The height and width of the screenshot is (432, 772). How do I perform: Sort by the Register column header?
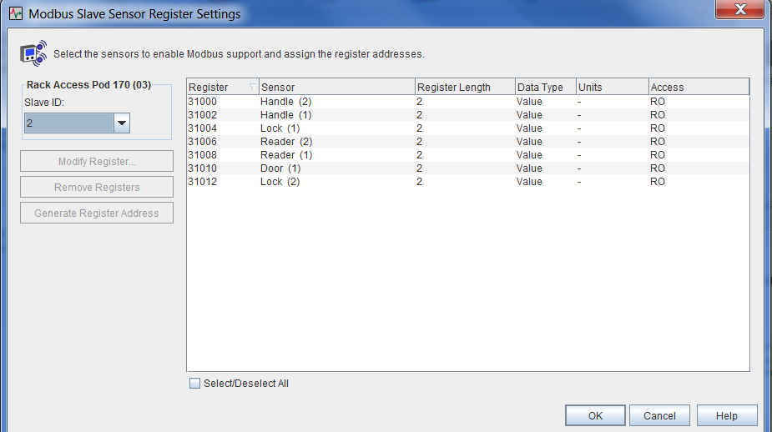click(223, 87)
